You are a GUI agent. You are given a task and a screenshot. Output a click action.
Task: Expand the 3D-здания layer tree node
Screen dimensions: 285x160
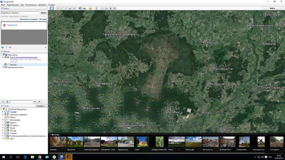(2, 125)
